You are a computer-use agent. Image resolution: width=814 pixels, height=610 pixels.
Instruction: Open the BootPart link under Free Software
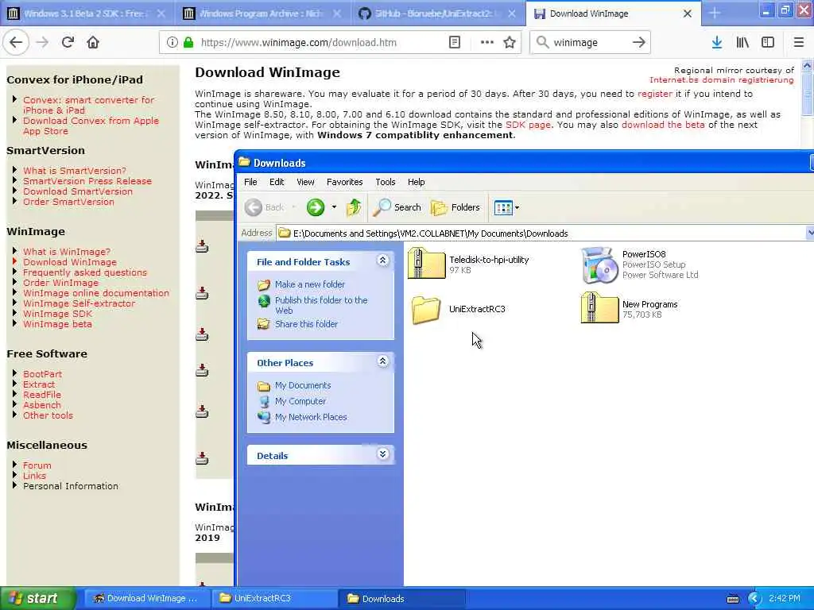point(42,374)
